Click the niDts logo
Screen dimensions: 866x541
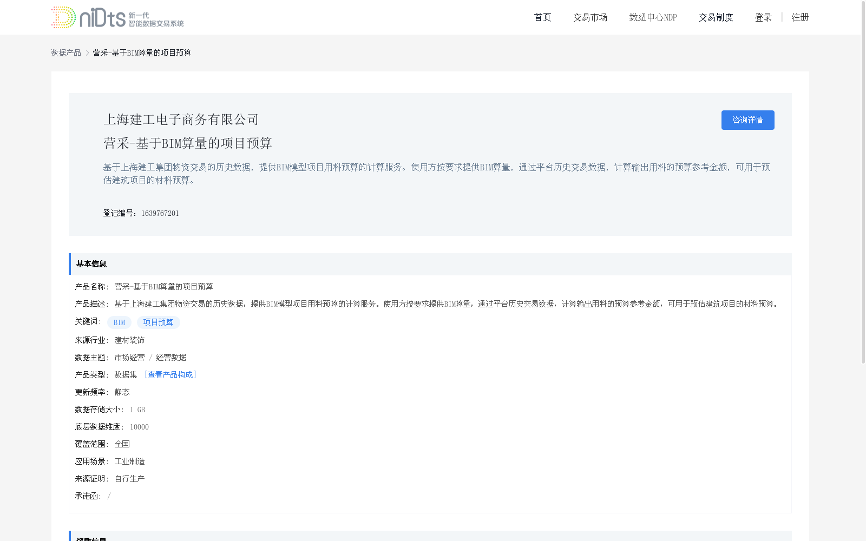[117, 17]
